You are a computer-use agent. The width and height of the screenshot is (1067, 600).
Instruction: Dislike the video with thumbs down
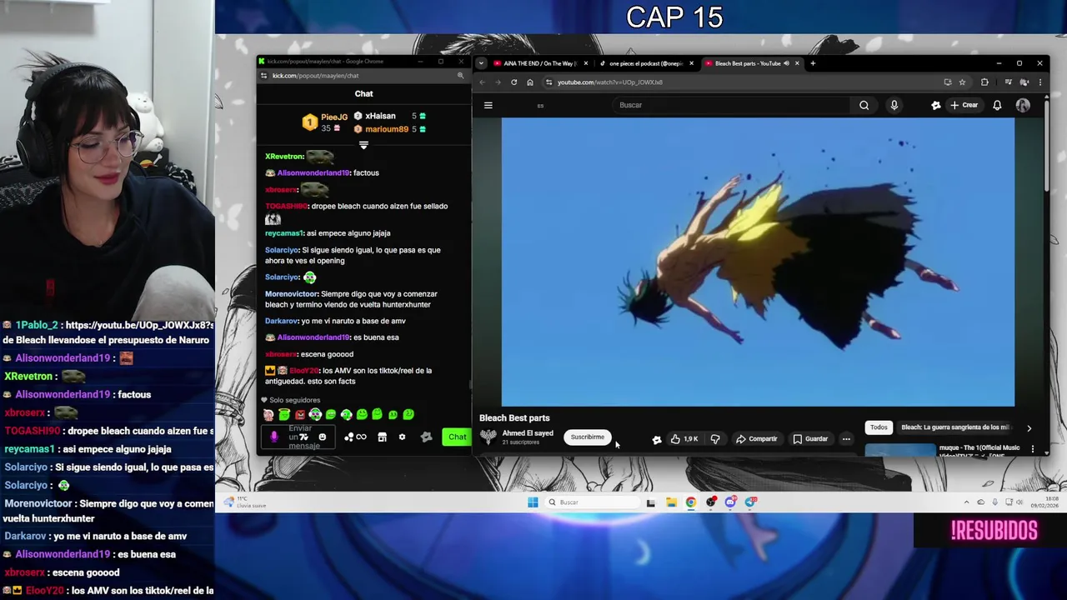click(x=714, y=439)
